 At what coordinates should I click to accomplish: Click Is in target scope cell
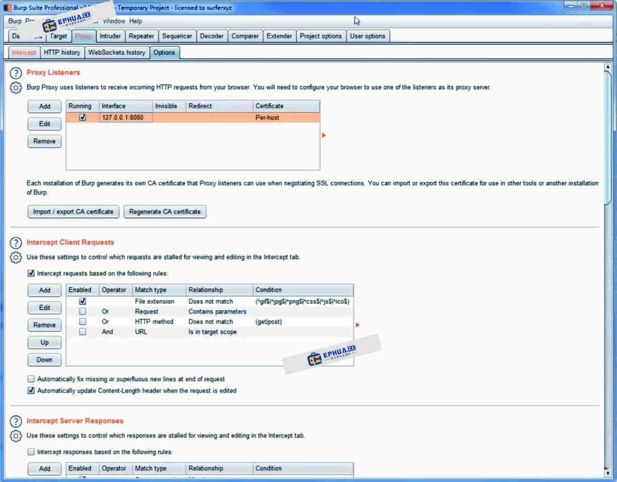pyautogui.click(x=219, y=332)
